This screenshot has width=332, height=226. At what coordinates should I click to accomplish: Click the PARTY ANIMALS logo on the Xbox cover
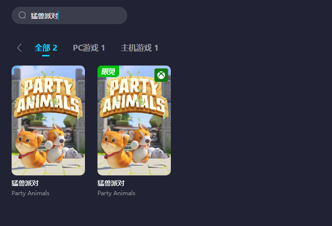[x=134, y=96]
